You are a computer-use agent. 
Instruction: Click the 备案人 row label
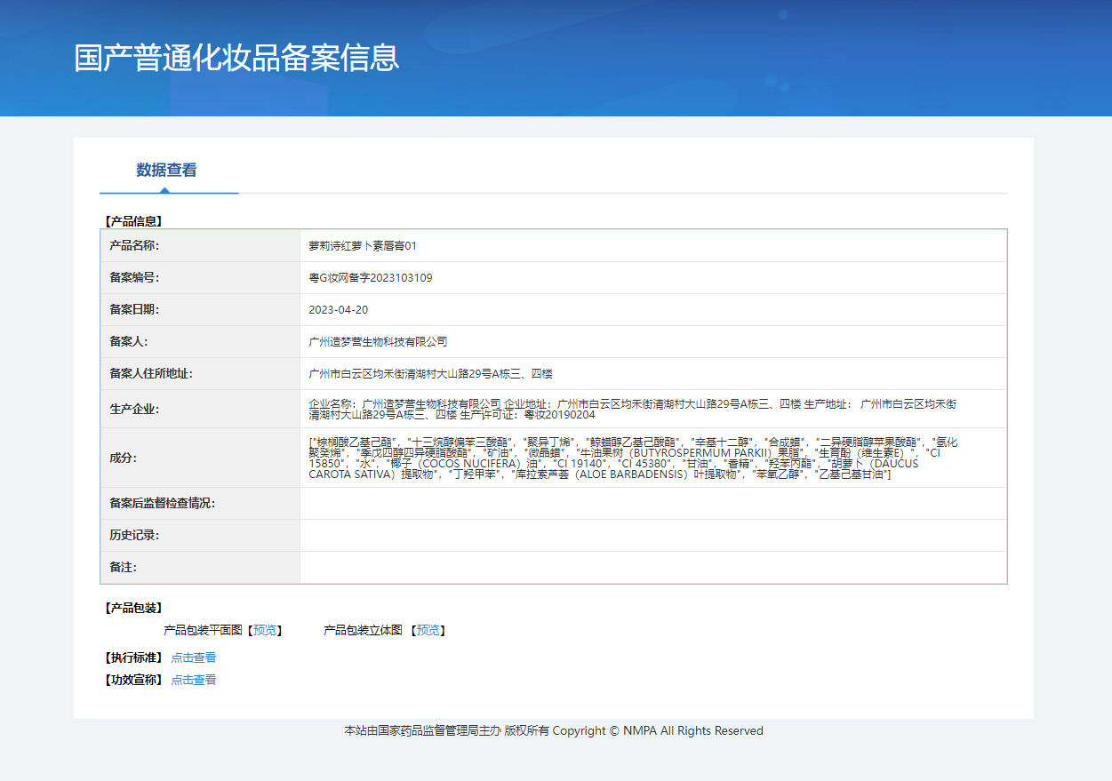pos(128,341)
